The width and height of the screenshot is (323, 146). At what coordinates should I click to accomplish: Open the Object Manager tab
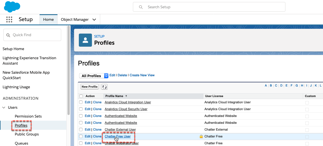[75, 20]
